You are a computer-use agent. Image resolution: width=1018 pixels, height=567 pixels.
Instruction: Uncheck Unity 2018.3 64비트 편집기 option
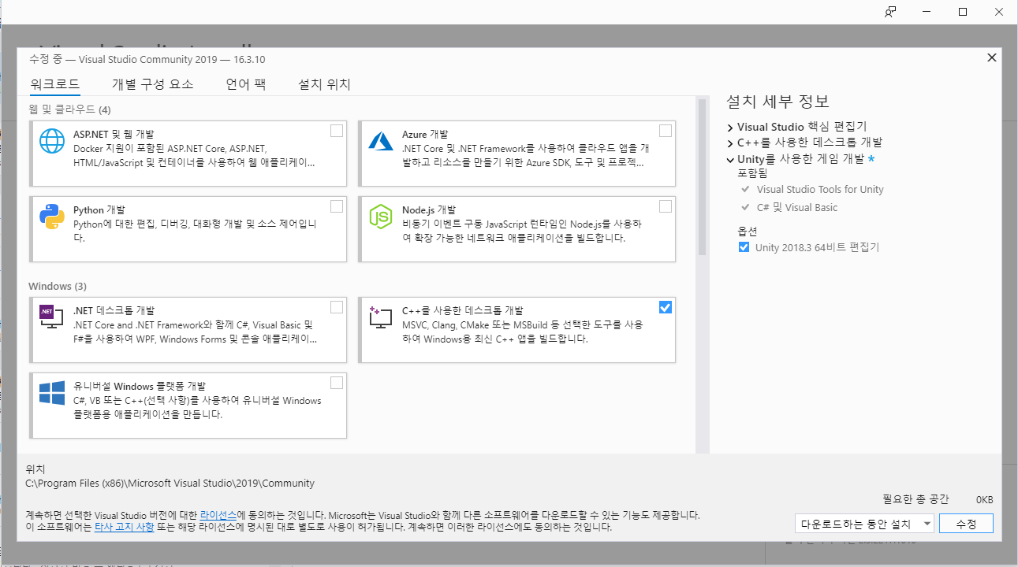(x=744, y=247)
